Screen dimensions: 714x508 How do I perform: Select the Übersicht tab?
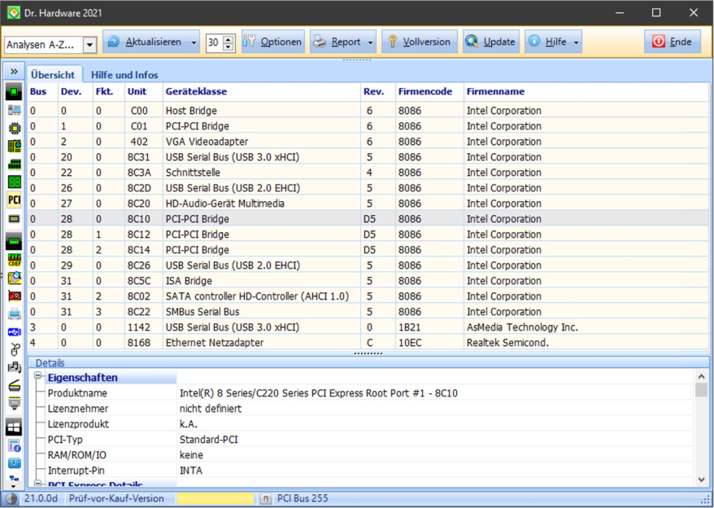point(53,75)
